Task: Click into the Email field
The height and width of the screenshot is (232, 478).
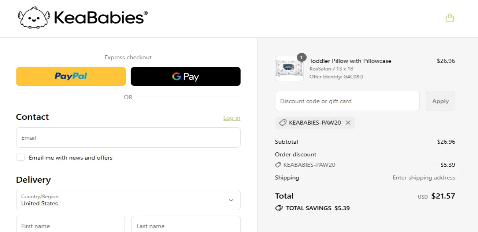Action: [128, 138]
